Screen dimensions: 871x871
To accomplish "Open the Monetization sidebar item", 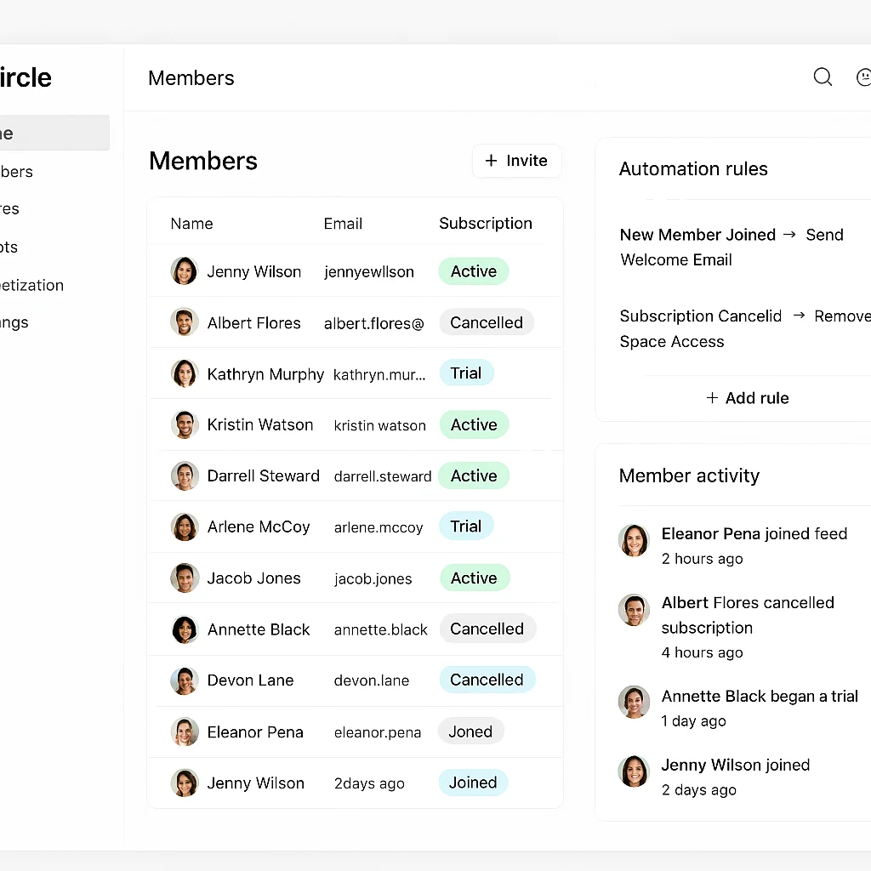I will pyautogui.click(x=31, y=285).
